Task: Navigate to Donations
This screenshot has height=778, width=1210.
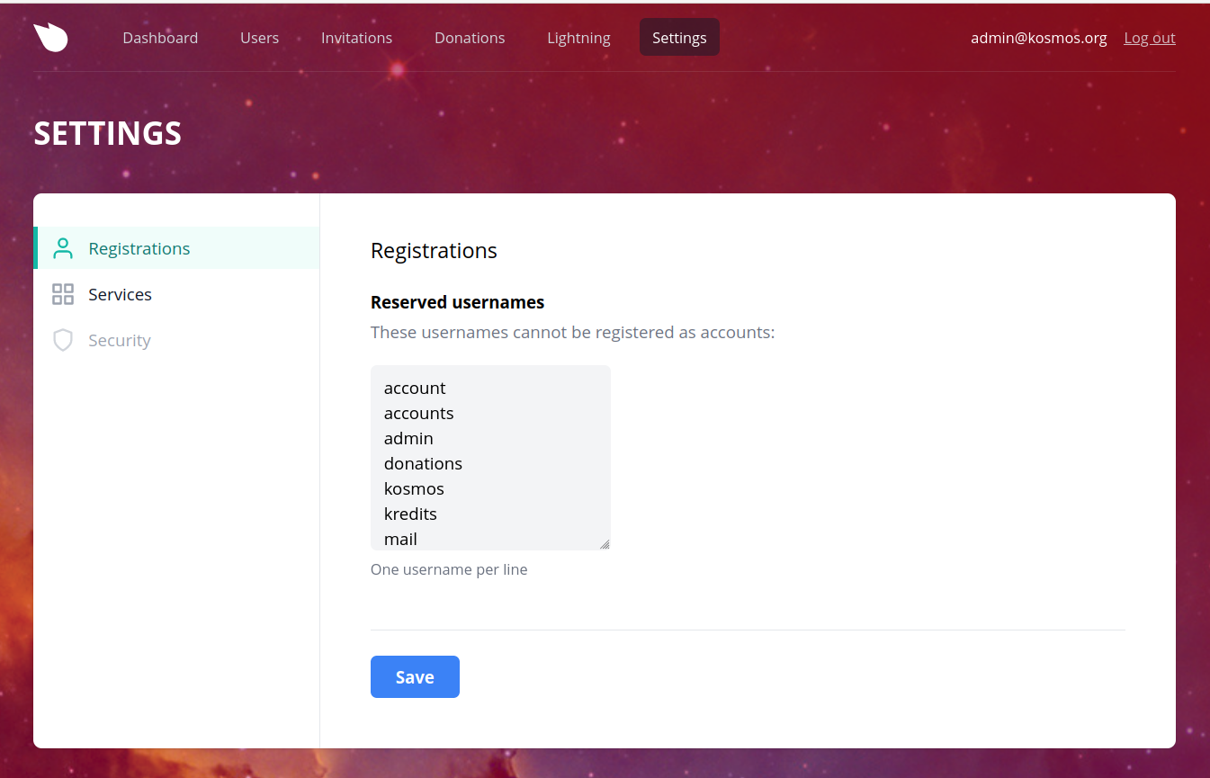Action: click(x=470, y=38)
